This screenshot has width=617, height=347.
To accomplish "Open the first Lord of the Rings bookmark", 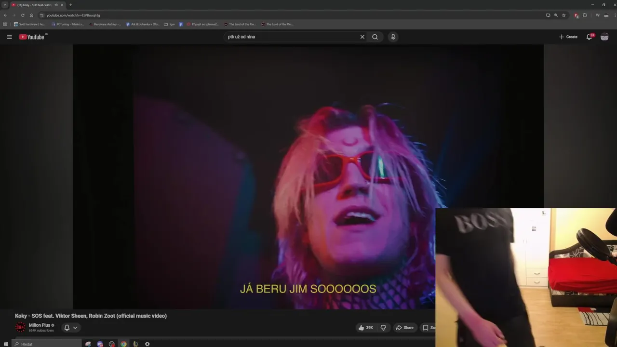I will pyautogui.click(x=240, y=24).
